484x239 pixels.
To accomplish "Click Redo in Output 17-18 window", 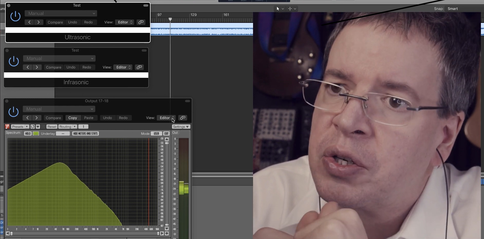I will tap(123, 118).
